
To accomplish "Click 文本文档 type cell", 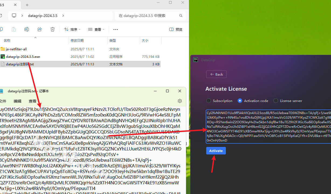I will tap(116, 64).
